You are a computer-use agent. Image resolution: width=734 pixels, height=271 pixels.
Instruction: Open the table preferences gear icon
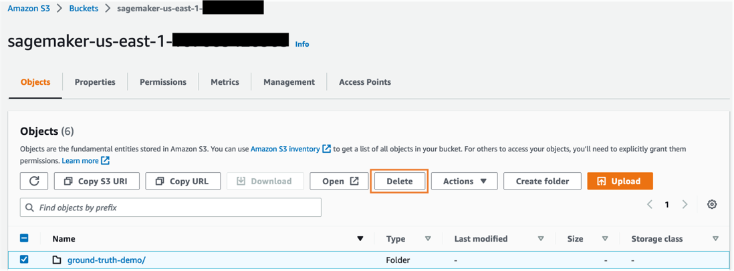712,204
